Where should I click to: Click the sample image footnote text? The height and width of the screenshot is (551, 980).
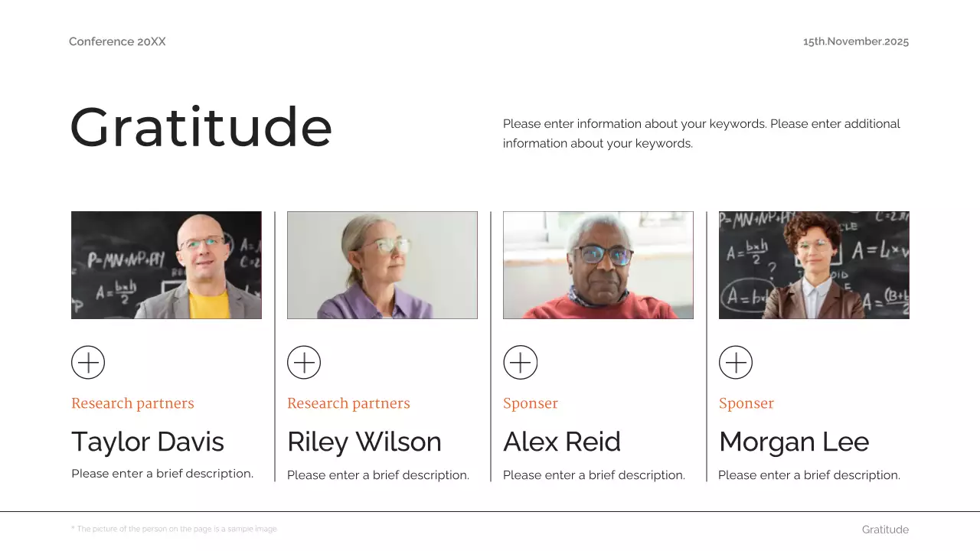175,529
